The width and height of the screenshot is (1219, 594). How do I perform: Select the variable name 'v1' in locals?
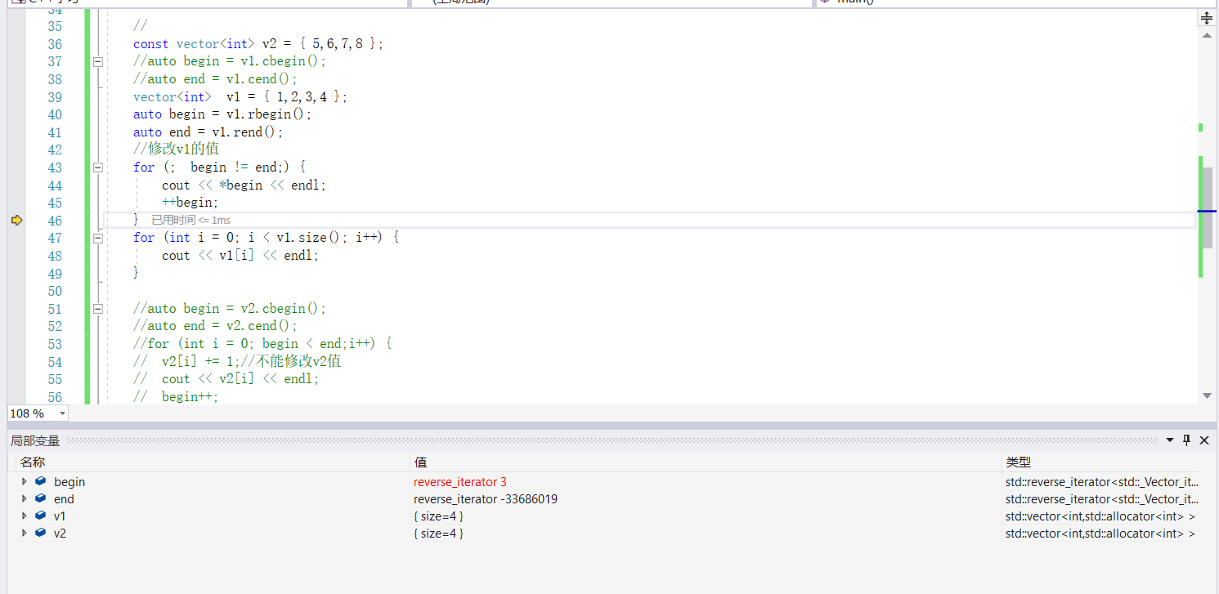[x=61, y=516]
